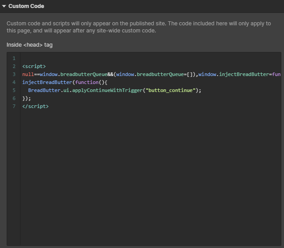
Task: Click line number 7 in gutter
Action: pyautogui.click(x=14, y=106)
